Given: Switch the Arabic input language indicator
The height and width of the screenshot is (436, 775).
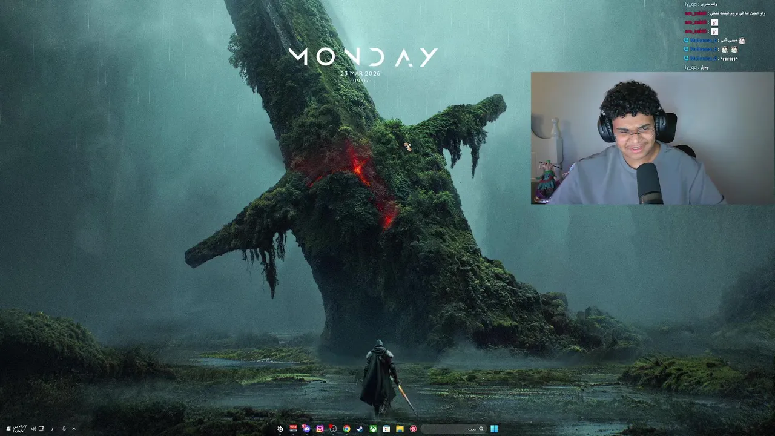Looking at the screenshot, I should [x=53, y=429].
